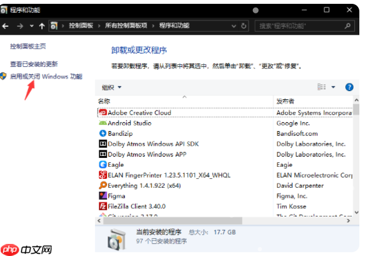Click the Dolby Atmos Windows APP icon
367x256 pixels.
[103, 154]
